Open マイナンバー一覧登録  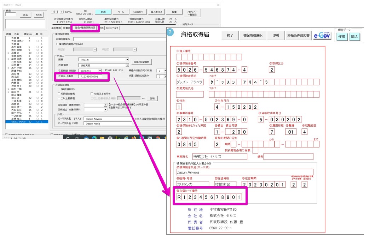[192, 13]
